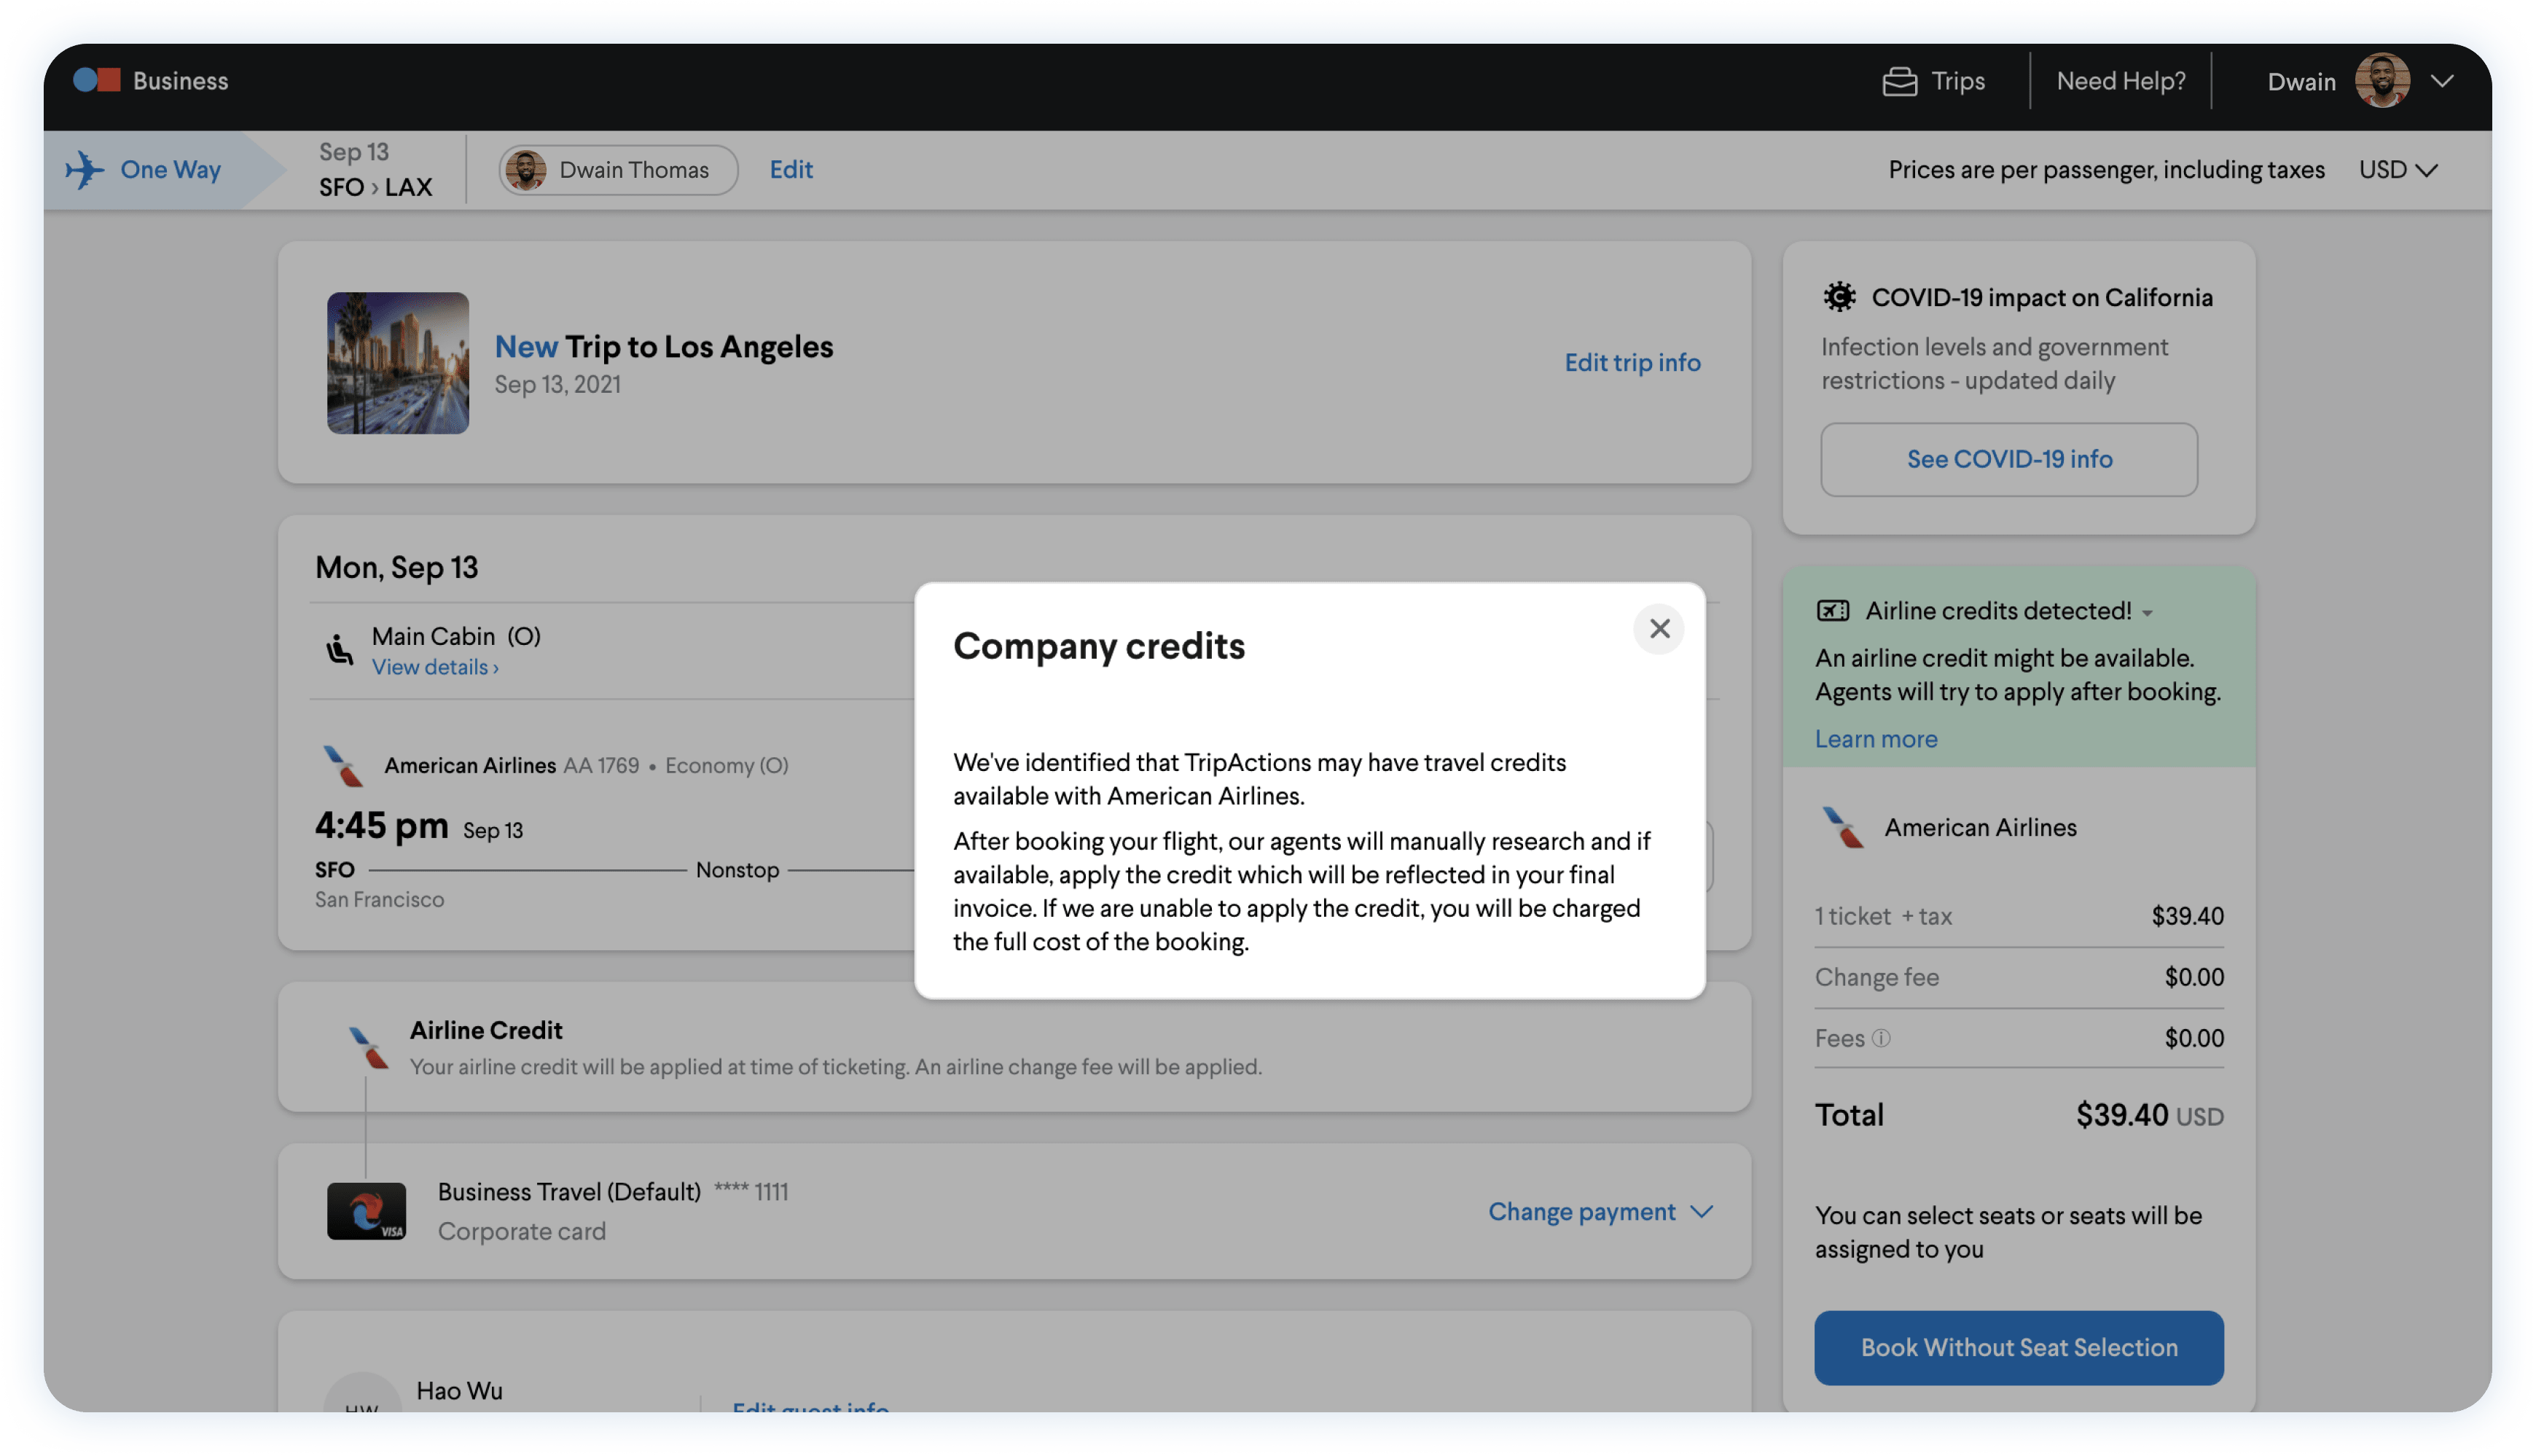
Task: Close the Company credits dialog
Action: pyautogui.click(x=1659, y=628)
